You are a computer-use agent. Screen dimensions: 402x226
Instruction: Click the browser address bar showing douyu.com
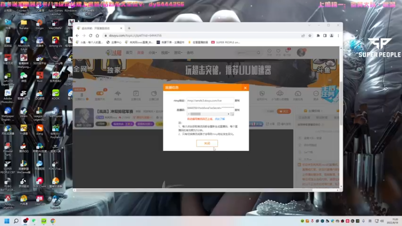pos(203,36)
